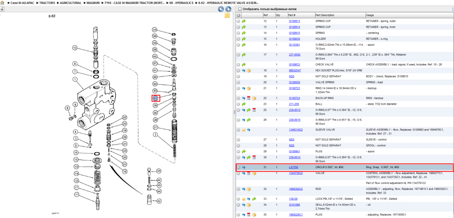Open the NSS link in ref 27 row
This screenshot has height=218, width=454.
[x=291, y=139]
